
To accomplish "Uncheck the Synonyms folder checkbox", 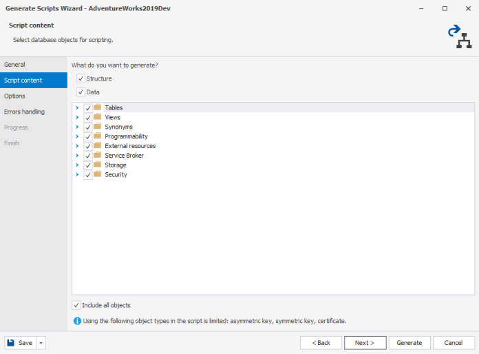I will (x=88, y=127).
